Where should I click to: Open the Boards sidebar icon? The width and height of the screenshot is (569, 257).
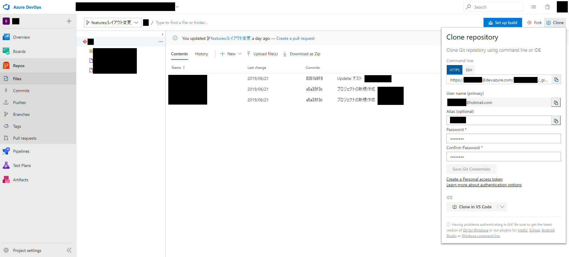(6, 51)
